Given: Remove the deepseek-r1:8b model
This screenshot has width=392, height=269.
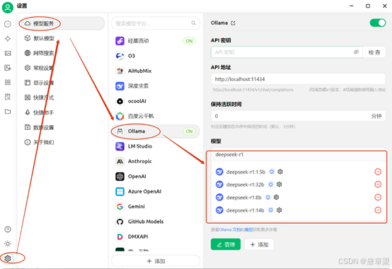Looking at the screenshot, I should tap(378, 197).
